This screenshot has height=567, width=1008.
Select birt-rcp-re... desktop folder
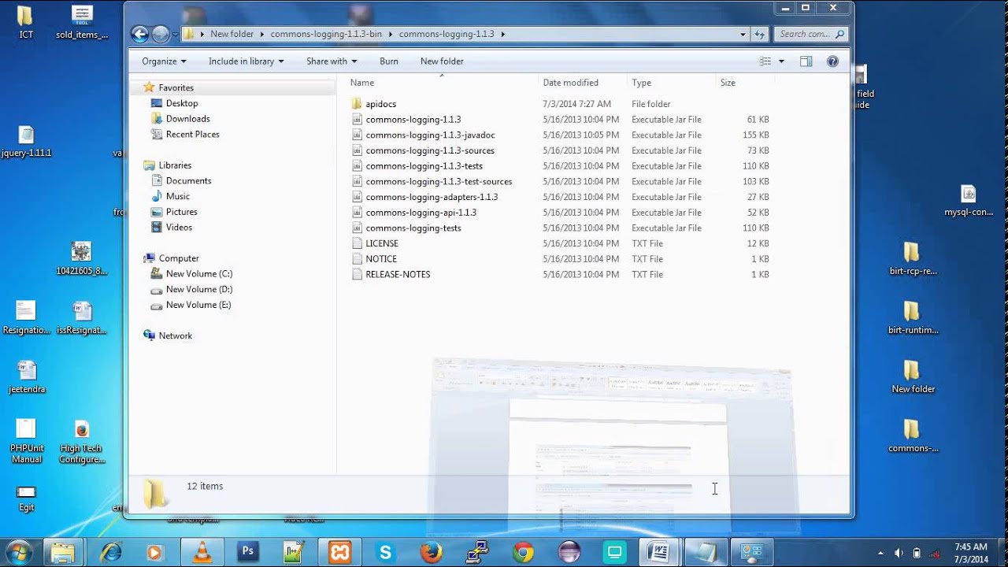point(912,259)
